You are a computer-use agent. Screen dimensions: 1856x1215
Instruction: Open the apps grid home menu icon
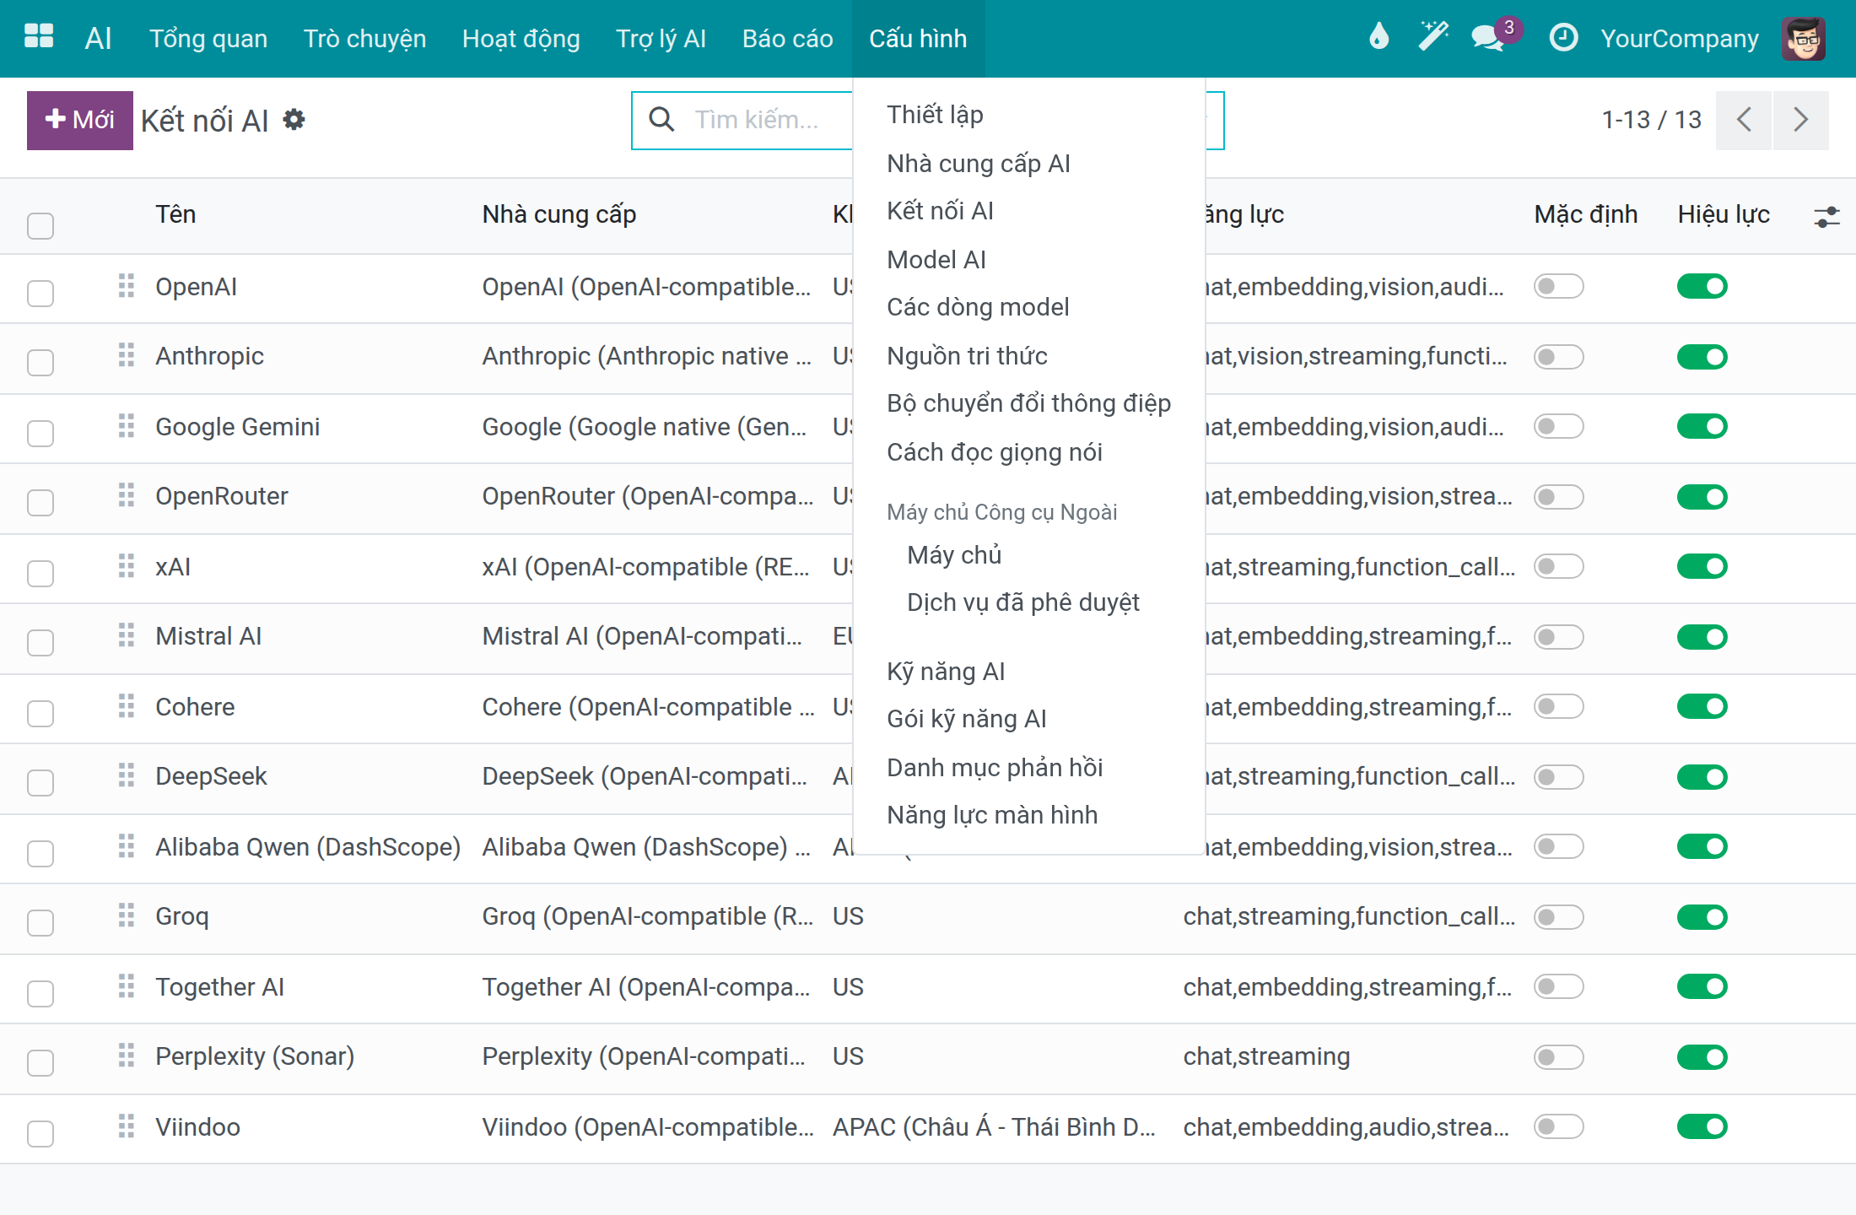click(x=39, y=37)
